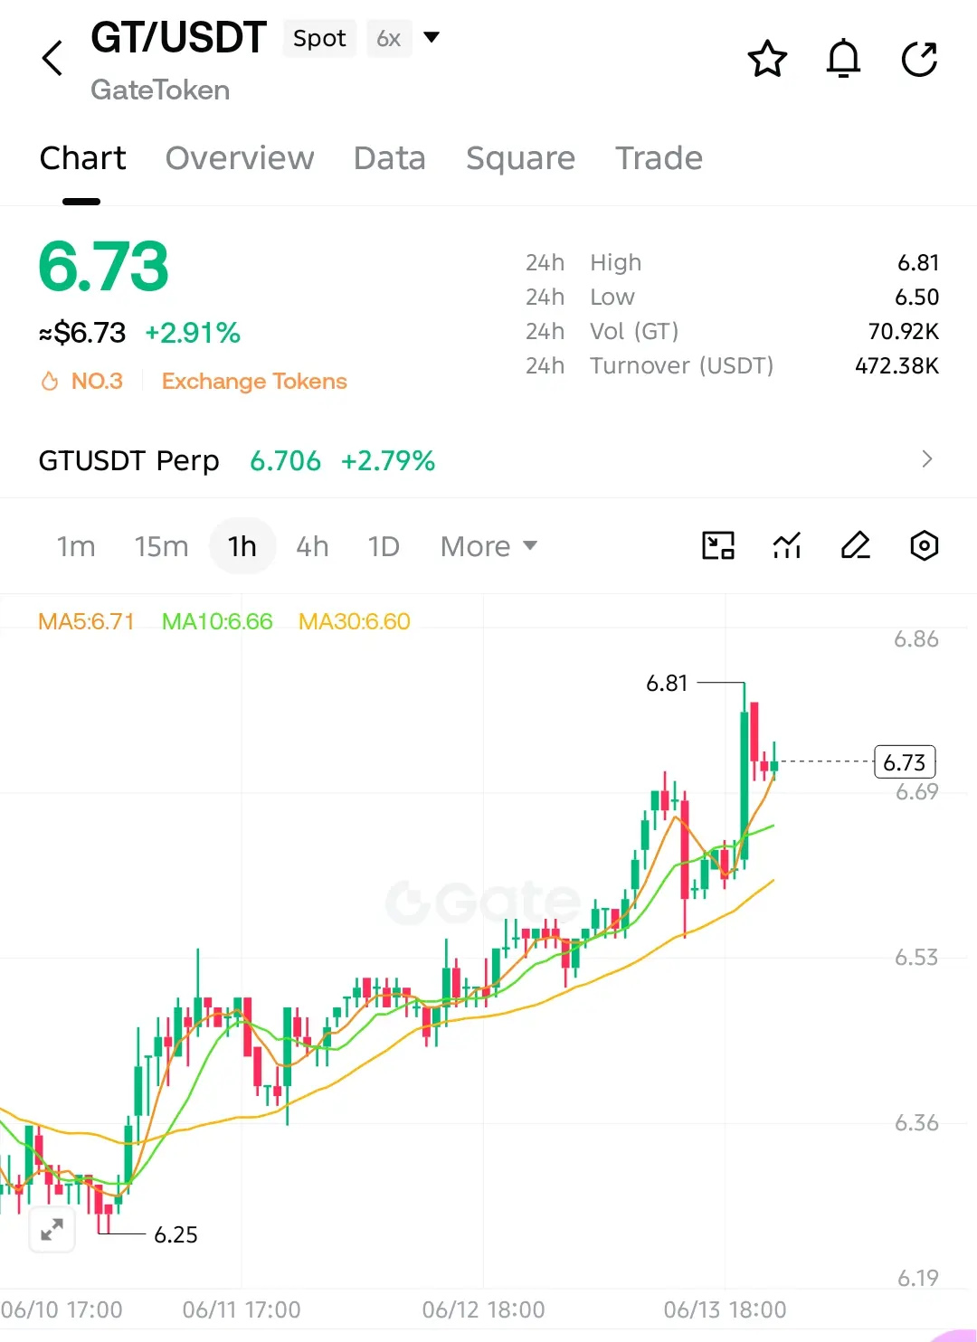This screenshot has width=977, height=1342.
Task: Go back using the left arrow
Action: [x=52, y=58]
